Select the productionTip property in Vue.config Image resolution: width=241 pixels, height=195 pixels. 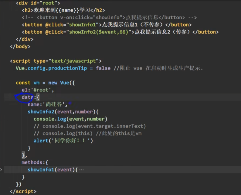[x=67, y=68]
